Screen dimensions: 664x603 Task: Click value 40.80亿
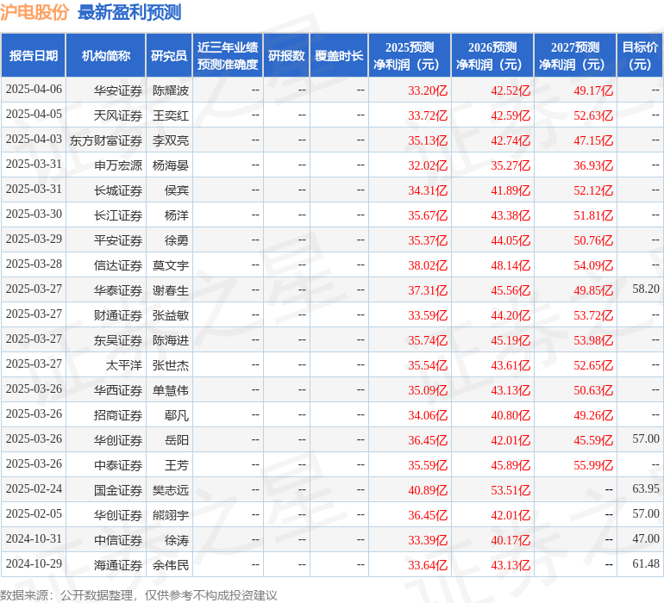511,415
